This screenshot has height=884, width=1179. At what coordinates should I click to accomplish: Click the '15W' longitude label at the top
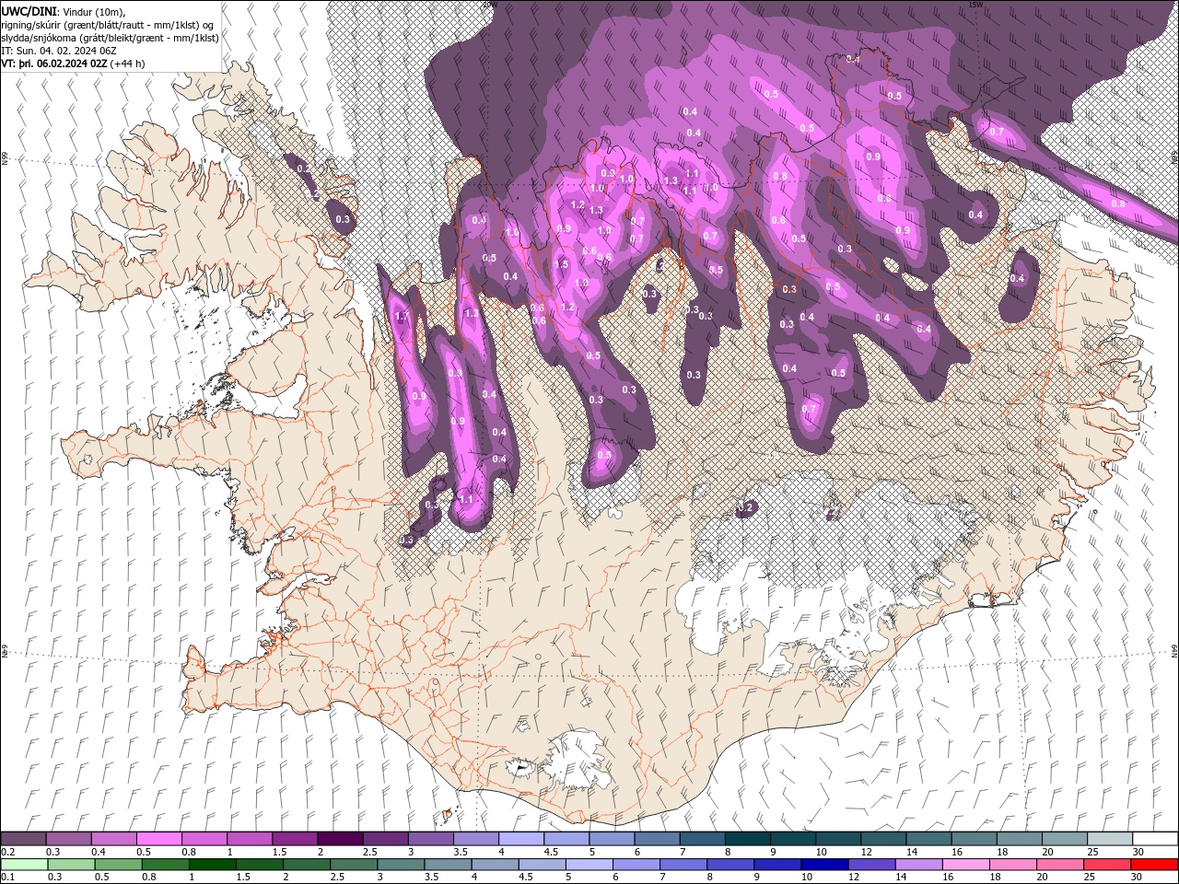point(975,5)
